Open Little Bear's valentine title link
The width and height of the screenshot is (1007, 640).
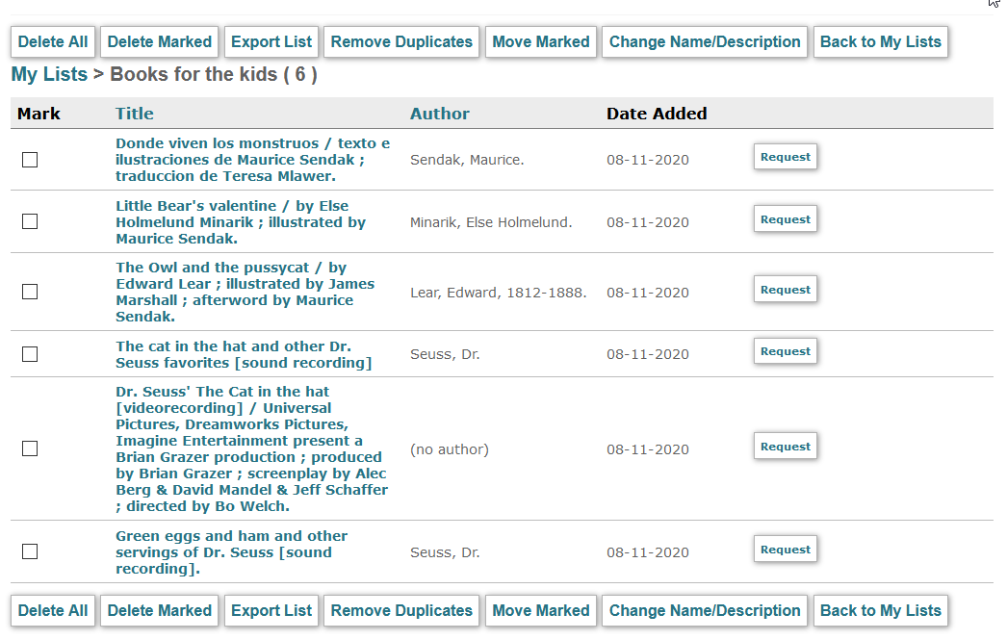pos(241,222)
